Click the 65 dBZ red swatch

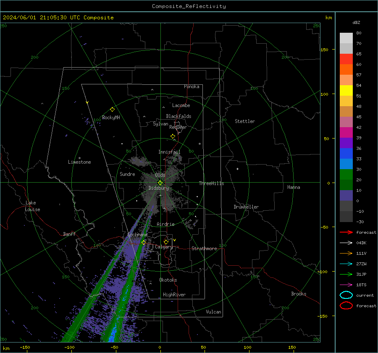coord(346,59)
